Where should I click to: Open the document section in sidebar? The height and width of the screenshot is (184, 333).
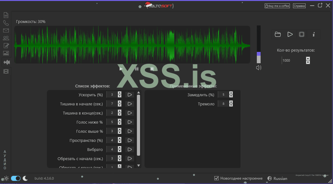pyautogui.click(x=6, y=15)
